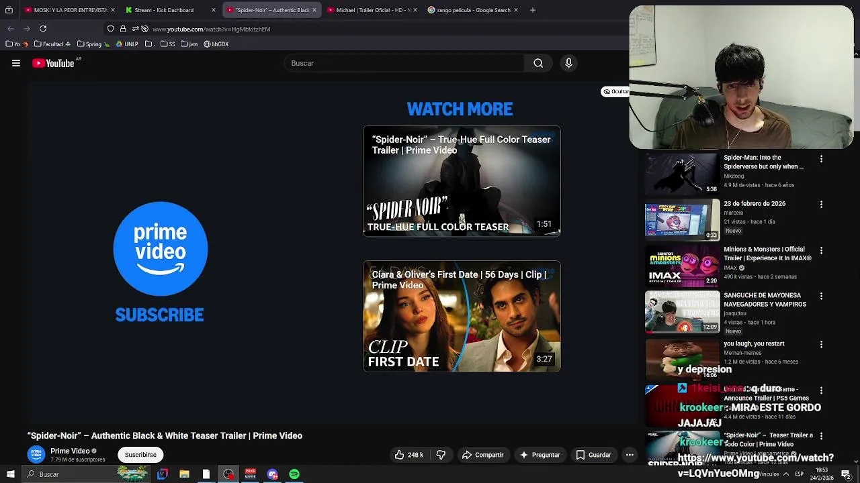Image resolution: width=860 pixels, height=483 pixels.
Task: Save the video with Guardar
Action: (593, 455)
